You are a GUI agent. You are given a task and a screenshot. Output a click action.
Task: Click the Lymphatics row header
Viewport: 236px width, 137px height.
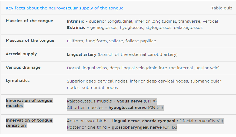[18, 81]
